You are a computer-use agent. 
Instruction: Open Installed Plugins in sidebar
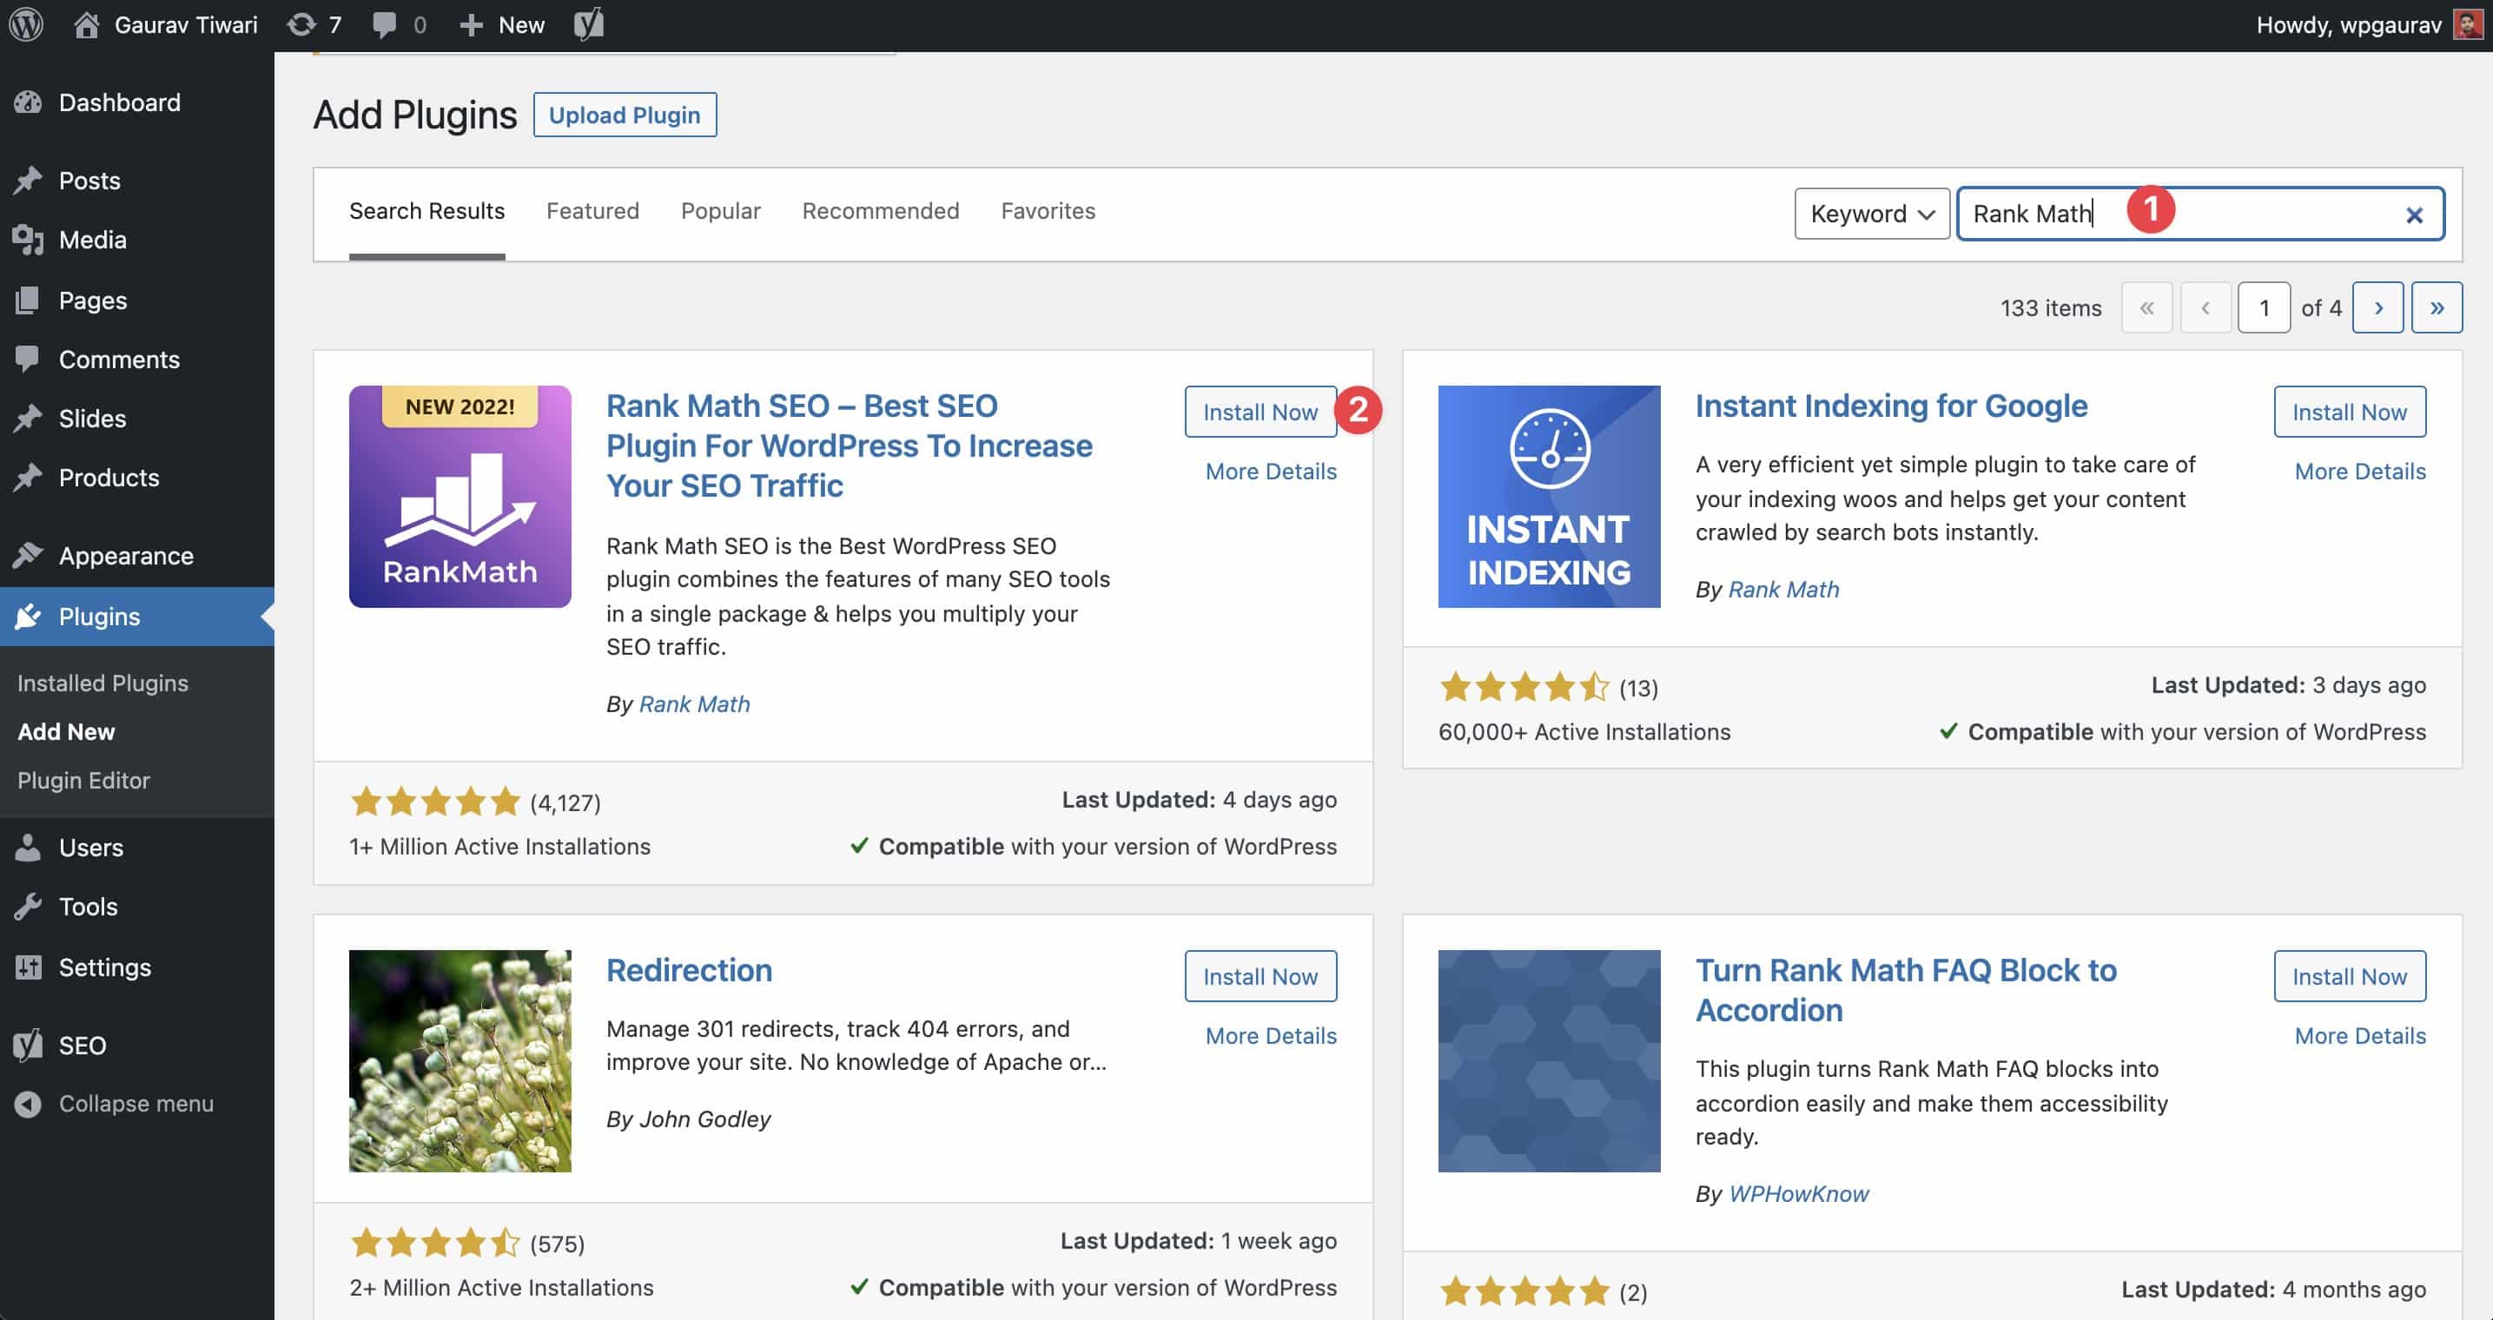tap(102, 683)
